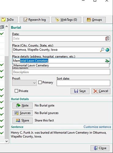The width and height of the screenshot is (113, 153).
Task: Click the media column header icon
Action: (2, 27)
